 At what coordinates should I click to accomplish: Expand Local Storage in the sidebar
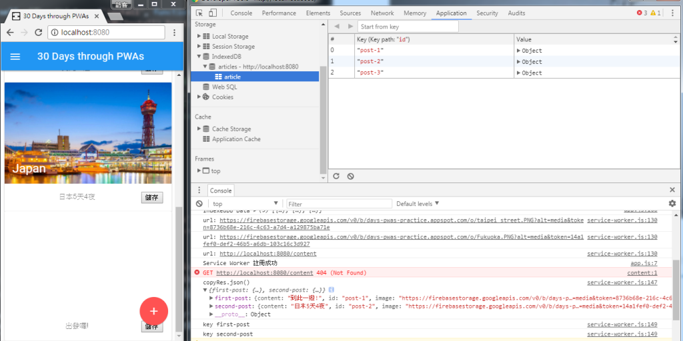pos(199,36)
